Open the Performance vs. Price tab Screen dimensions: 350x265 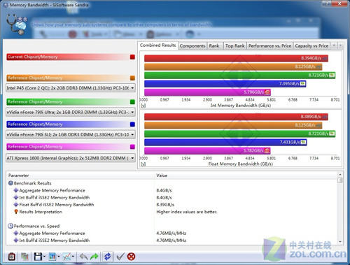pos(269,46)
